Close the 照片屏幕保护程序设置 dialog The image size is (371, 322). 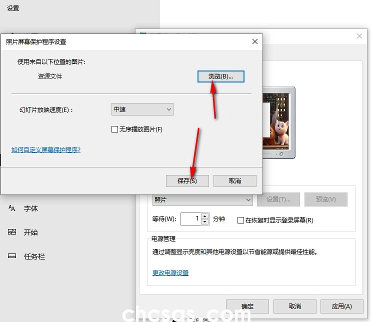click(255, 41)
